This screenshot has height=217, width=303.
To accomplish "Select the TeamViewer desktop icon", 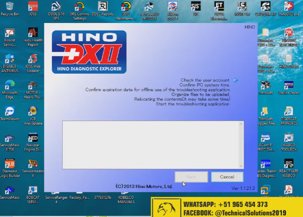I will tap(9, 112).
